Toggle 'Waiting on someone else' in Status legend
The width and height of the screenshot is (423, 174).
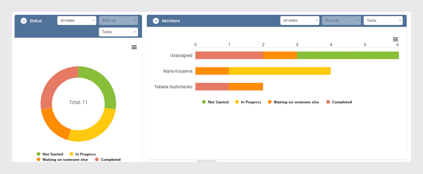tap(62, 160)
